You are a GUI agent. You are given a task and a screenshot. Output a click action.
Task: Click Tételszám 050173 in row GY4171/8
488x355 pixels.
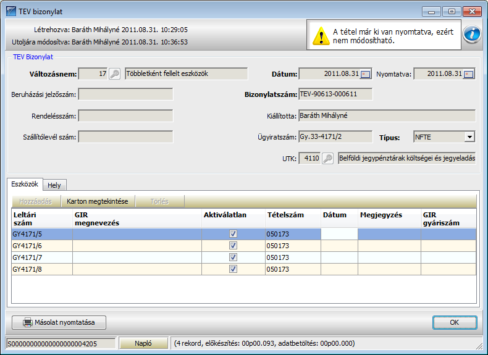[x=293, y=269]
